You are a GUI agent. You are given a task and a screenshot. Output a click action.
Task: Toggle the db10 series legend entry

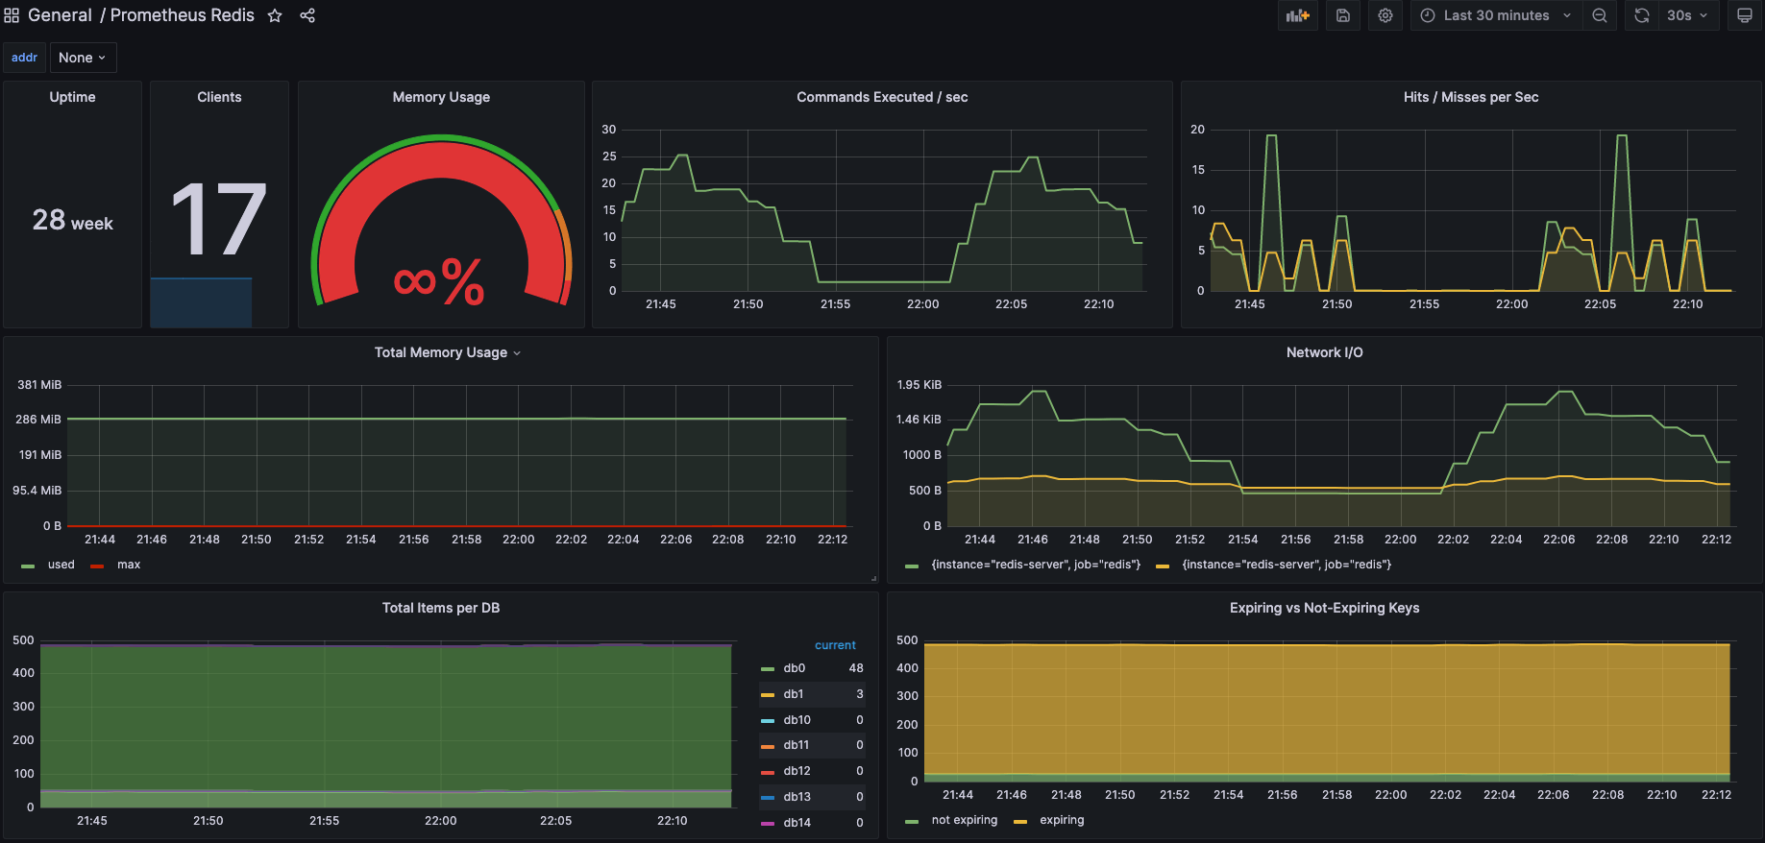797,720
